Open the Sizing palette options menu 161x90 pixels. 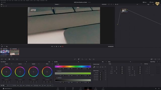click(160, 62)
